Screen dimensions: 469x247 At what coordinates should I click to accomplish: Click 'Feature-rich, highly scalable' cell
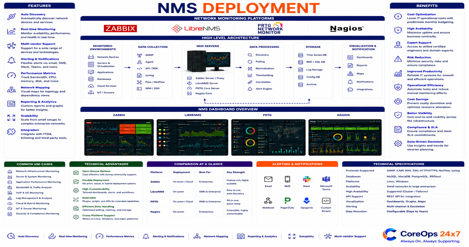point(238,182)
